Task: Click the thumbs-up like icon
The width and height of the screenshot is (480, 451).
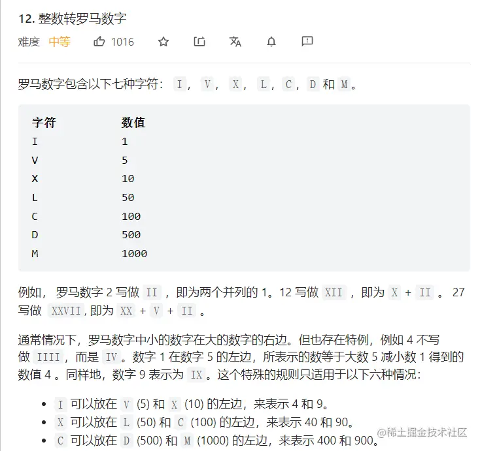Action: coord(99,41)
